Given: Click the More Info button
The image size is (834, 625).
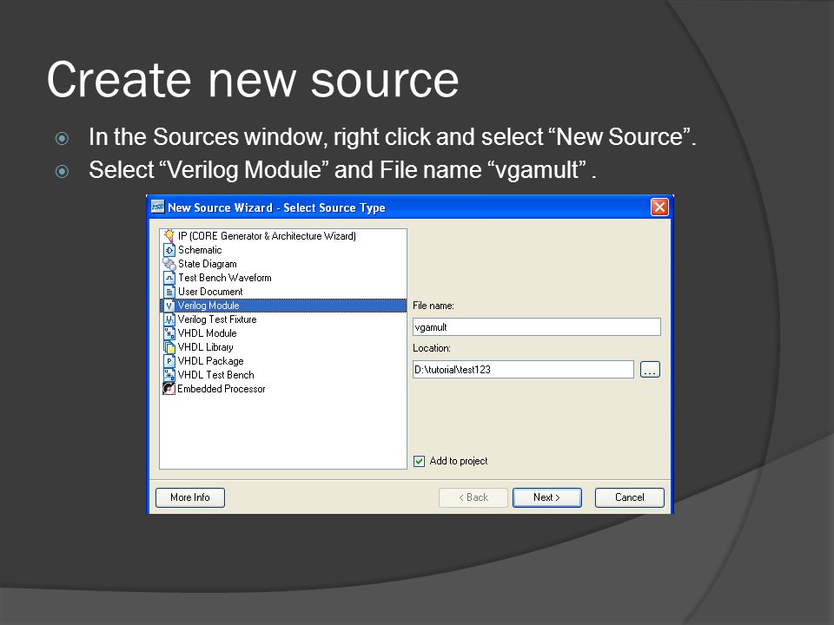Looking at the screenshot, I should pos(190,497).
